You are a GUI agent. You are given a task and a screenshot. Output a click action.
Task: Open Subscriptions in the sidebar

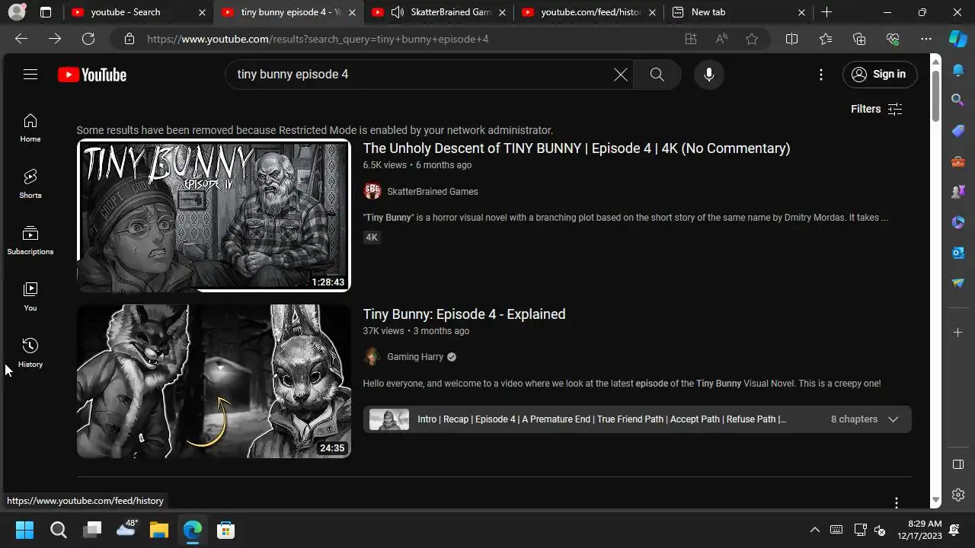(x=30, y=241)
